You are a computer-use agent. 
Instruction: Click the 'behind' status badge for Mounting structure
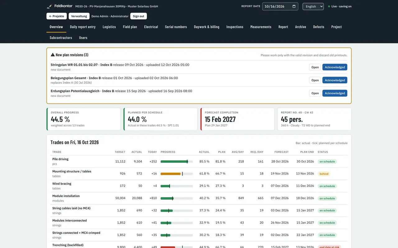324,174
